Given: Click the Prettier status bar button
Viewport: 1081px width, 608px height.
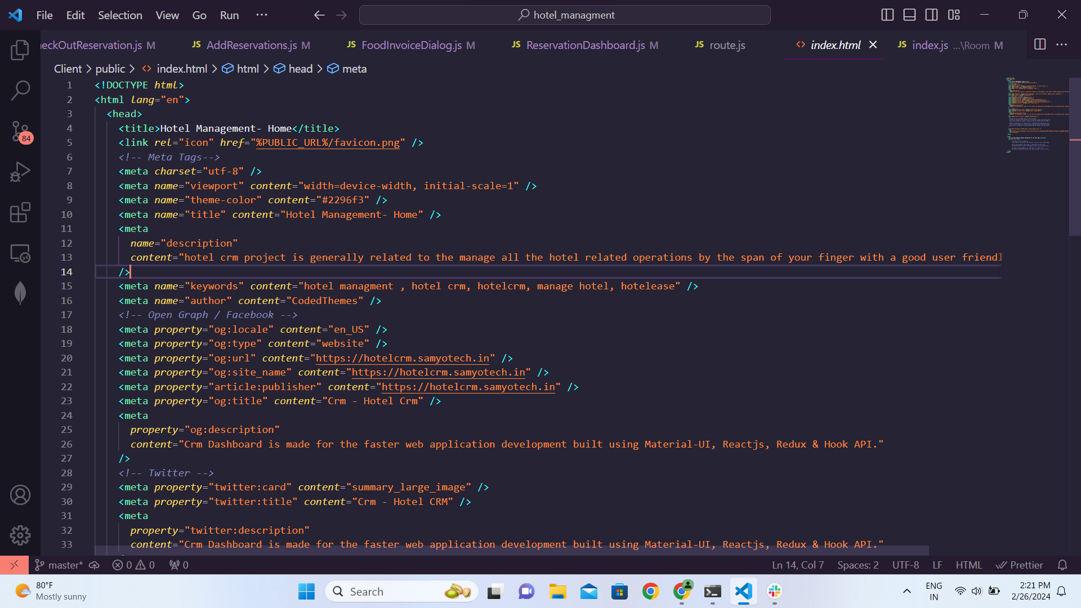Looking at the screenshot, I should click(1020, 565).
